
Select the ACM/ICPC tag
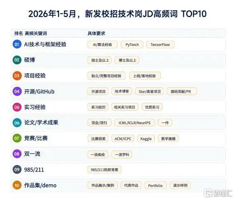coord(123,139)
